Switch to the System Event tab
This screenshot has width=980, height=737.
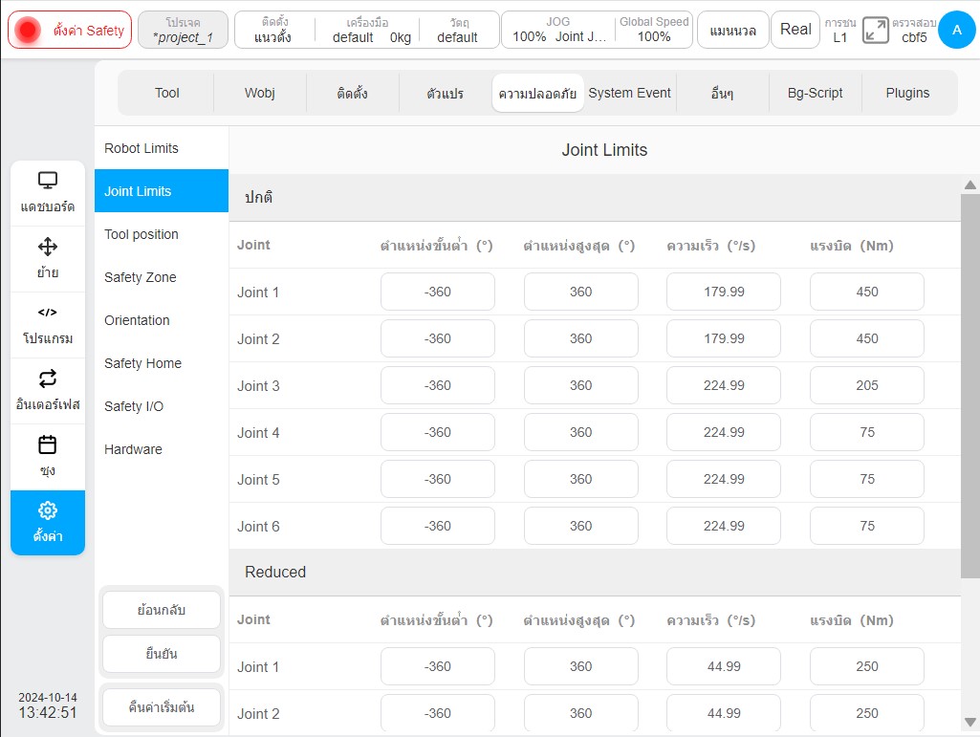(x=629, y=93)
